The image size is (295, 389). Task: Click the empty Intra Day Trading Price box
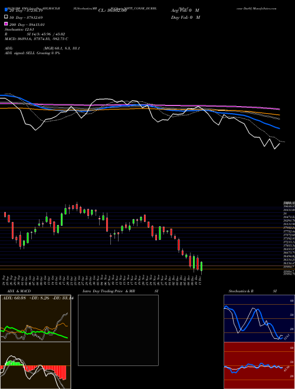118,330
